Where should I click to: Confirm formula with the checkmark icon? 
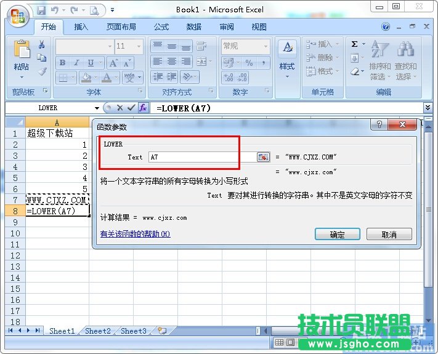tap(131, 108)
